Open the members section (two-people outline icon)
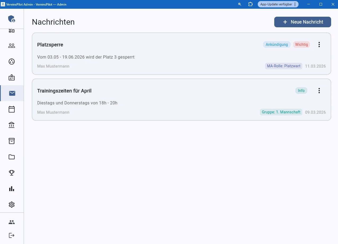 point(12,46)
